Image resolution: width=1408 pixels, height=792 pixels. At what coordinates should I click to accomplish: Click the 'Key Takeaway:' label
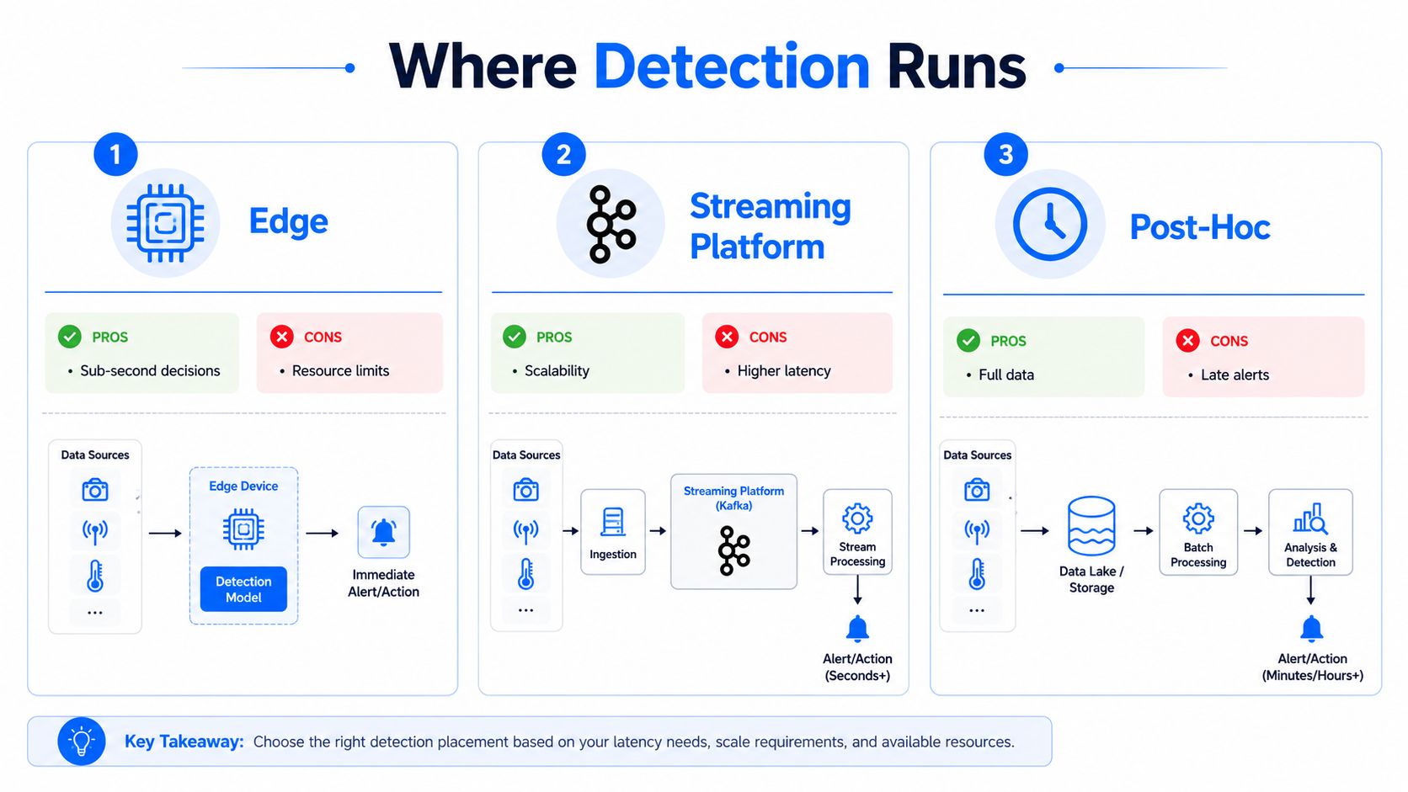pos(184,742)
